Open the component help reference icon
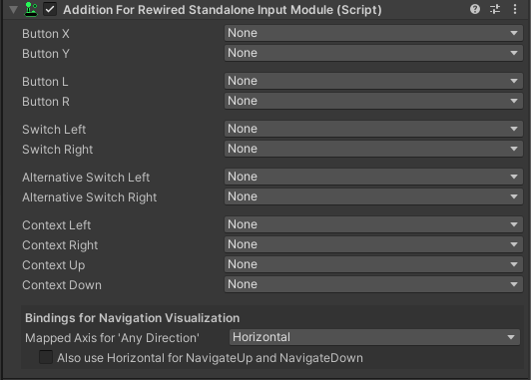 475,9
